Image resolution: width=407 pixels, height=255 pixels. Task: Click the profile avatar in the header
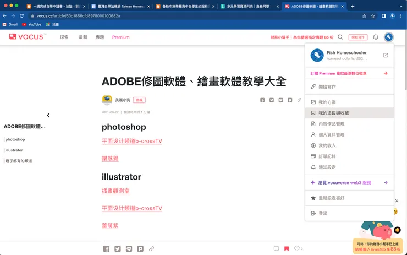point(388,37)
